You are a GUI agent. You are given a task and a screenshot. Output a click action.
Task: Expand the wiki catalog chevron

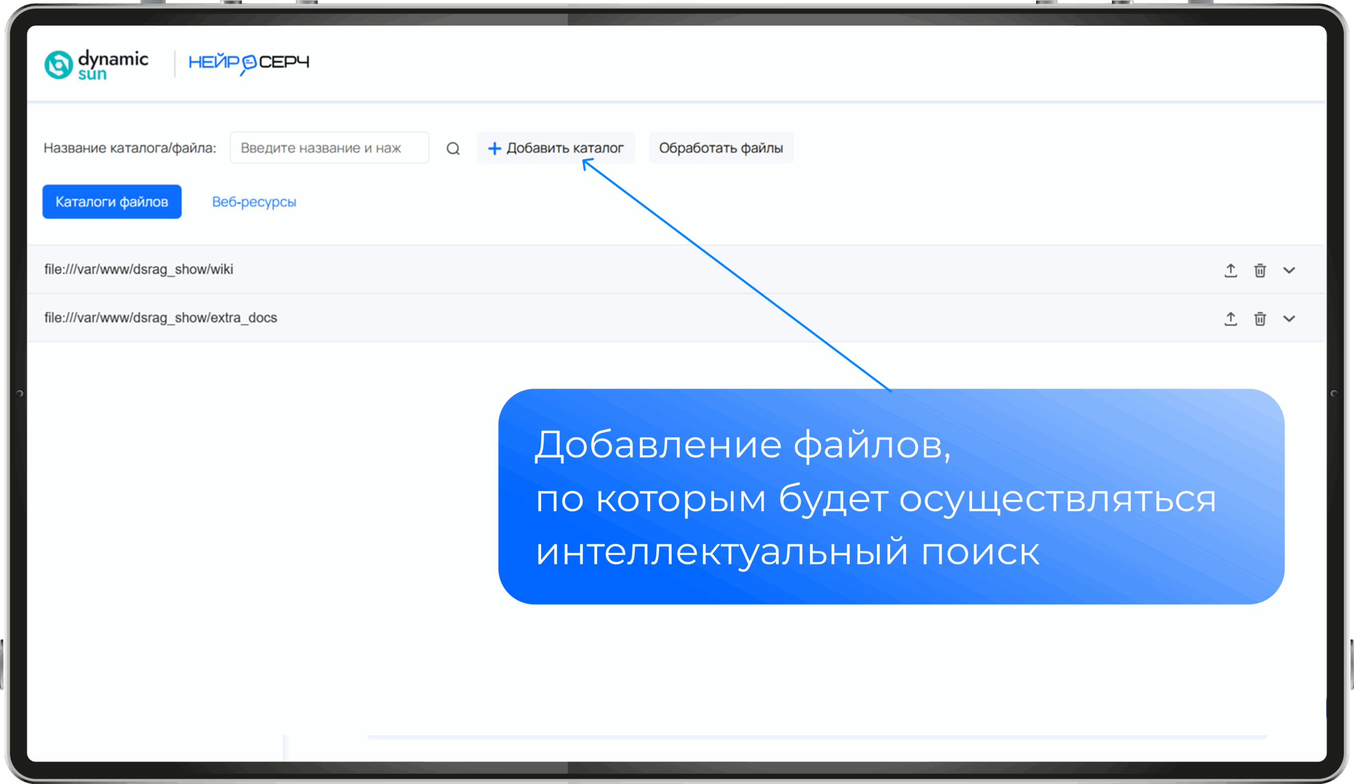click(1289, 270)
